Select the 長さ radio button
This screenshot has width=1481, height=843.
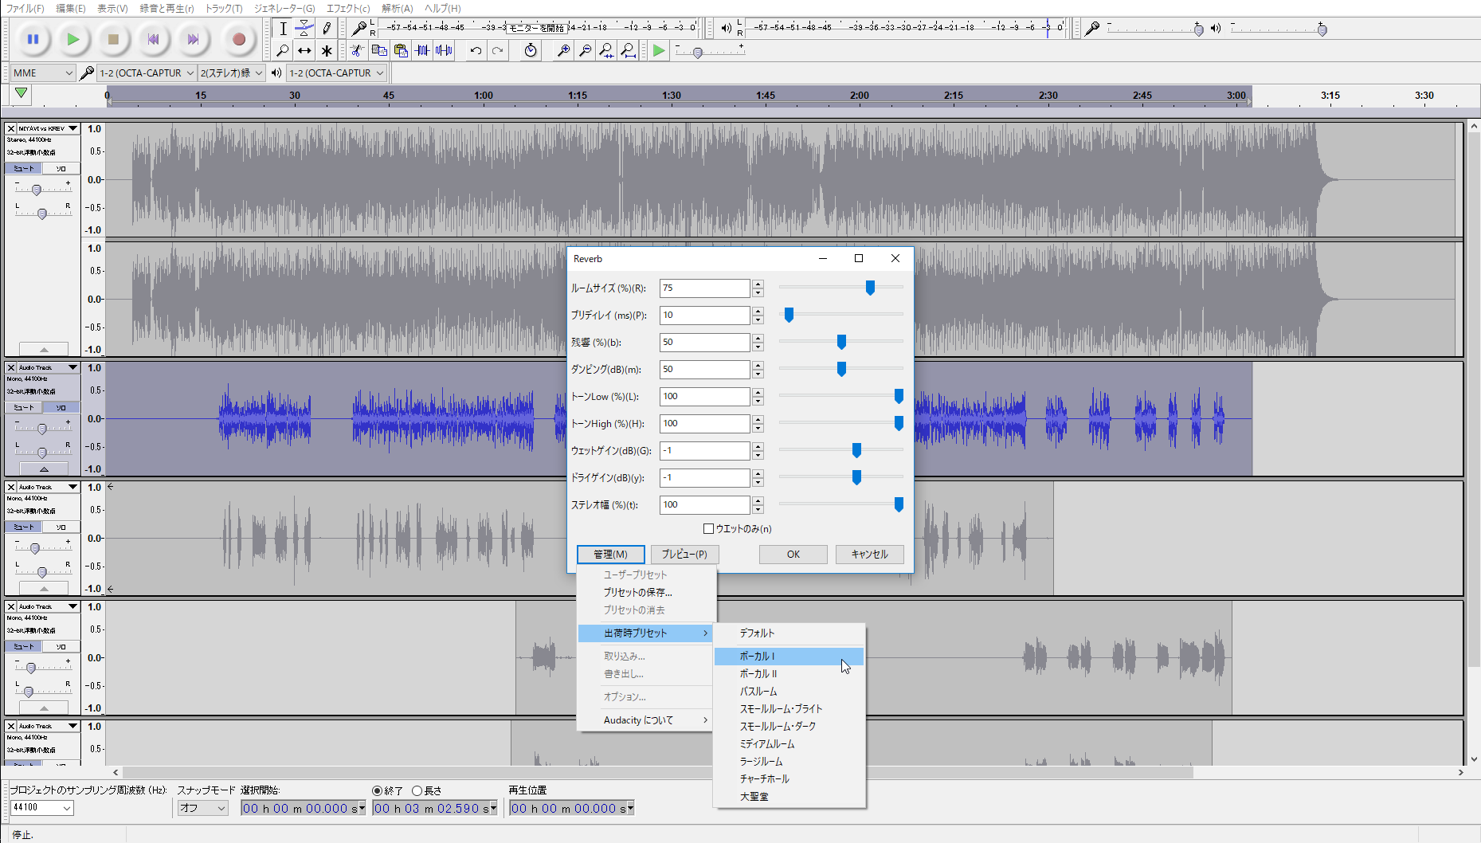pos(417,791)
